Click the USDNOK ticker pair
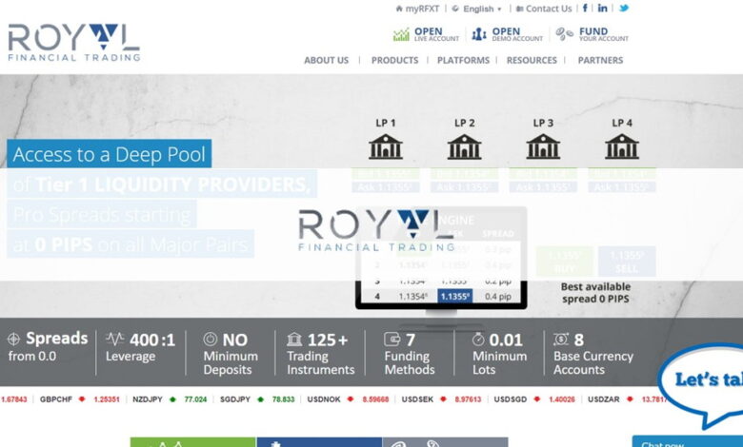 click(x=324, y=399)
